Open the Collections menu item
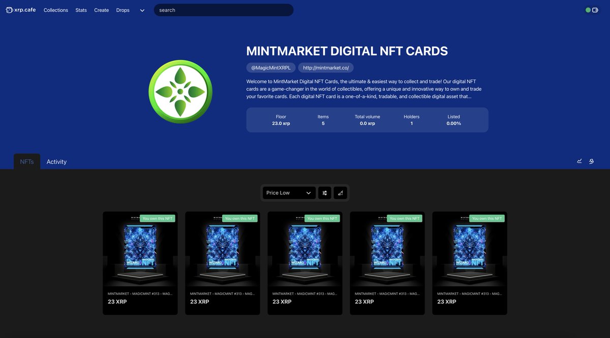This screenshot has height=338, width=610. 56,10
